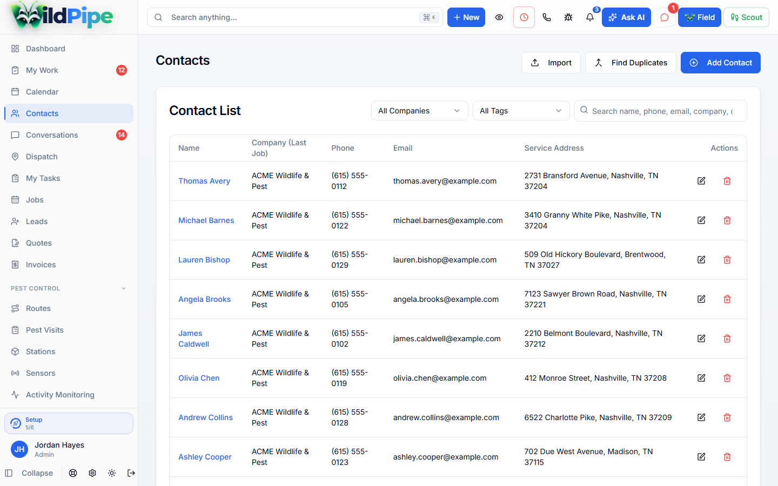Open the Setup 5/6 progress card
The width and height of the screenshot is (778, 486).
69,423
